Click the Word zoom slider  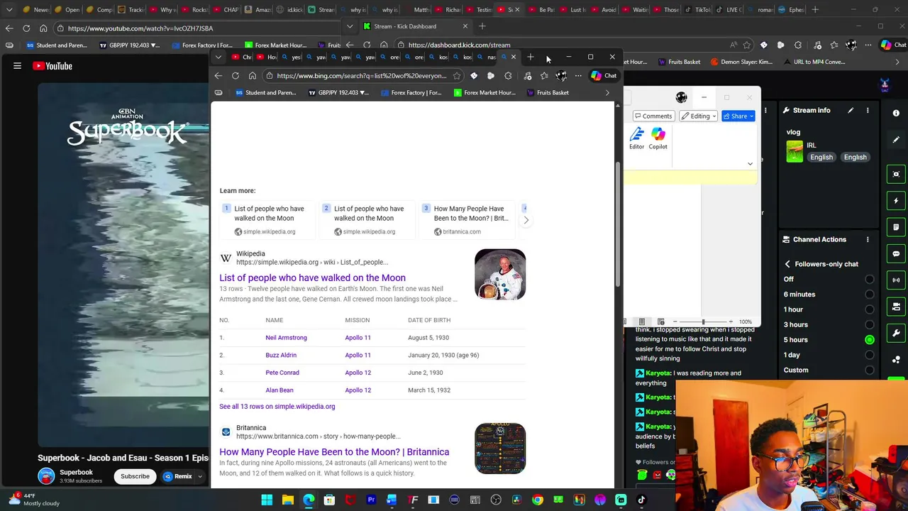pos(703,322)
